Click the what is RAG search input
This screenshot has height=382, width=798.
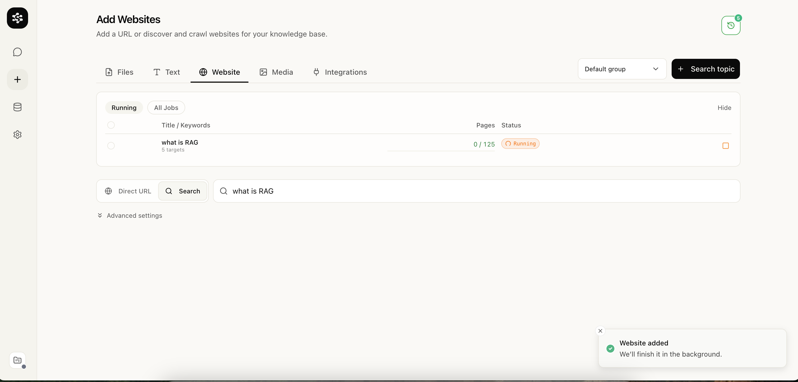(476, 191)
